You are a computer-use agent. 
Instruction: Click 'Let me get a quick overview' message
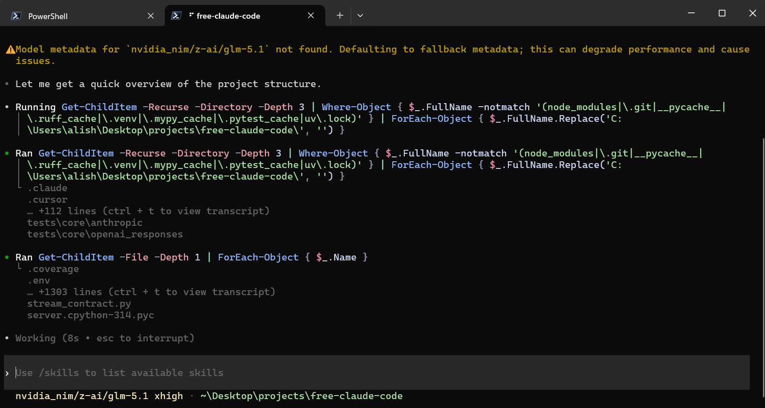pyautogui.click(x=168, y=84)
